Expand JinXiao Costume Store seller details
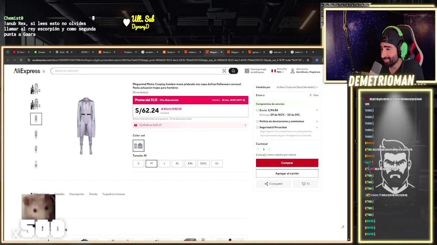This screenshot has width=437, height=245. click(317, 87)
